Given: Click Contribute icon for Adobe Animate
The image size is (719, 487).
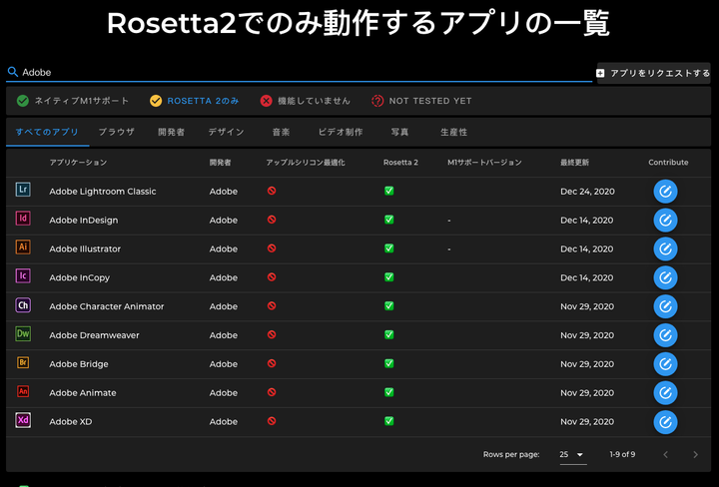Looking at the screenshot, I should click(665, 393).
